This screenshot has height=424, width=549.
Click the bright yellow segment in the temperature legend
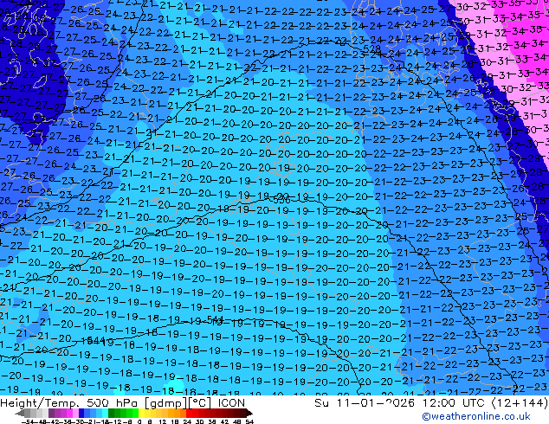tap(141, 414)
